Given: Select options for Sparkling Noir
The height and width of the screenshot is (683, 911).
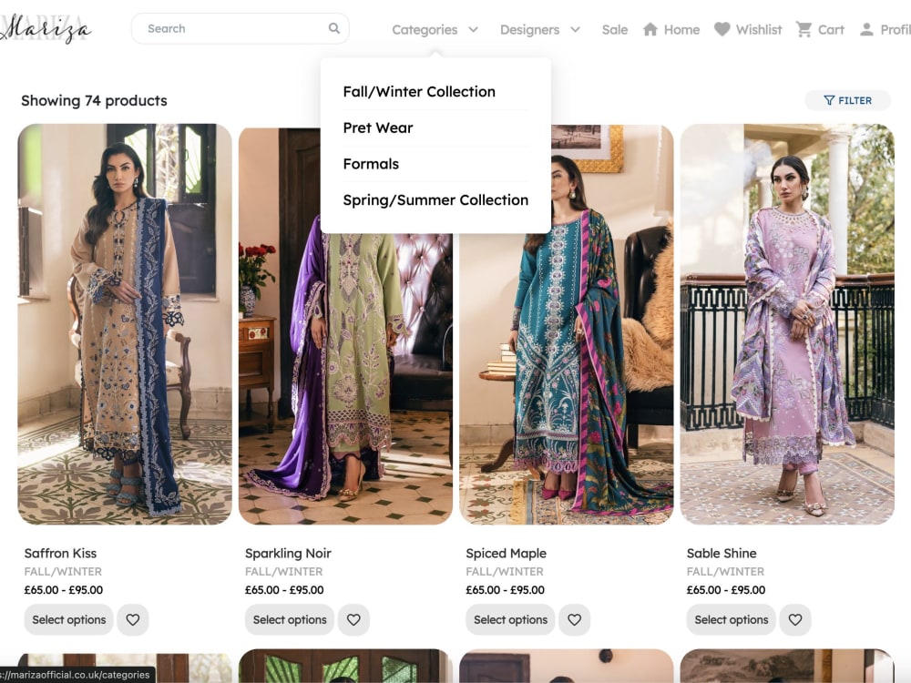Looking at the screenshot, I should coord(290,619).
